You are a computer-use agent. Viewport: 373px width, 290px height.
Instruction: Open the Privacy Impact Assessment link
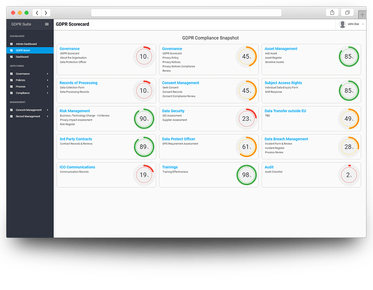click(76, 120)
